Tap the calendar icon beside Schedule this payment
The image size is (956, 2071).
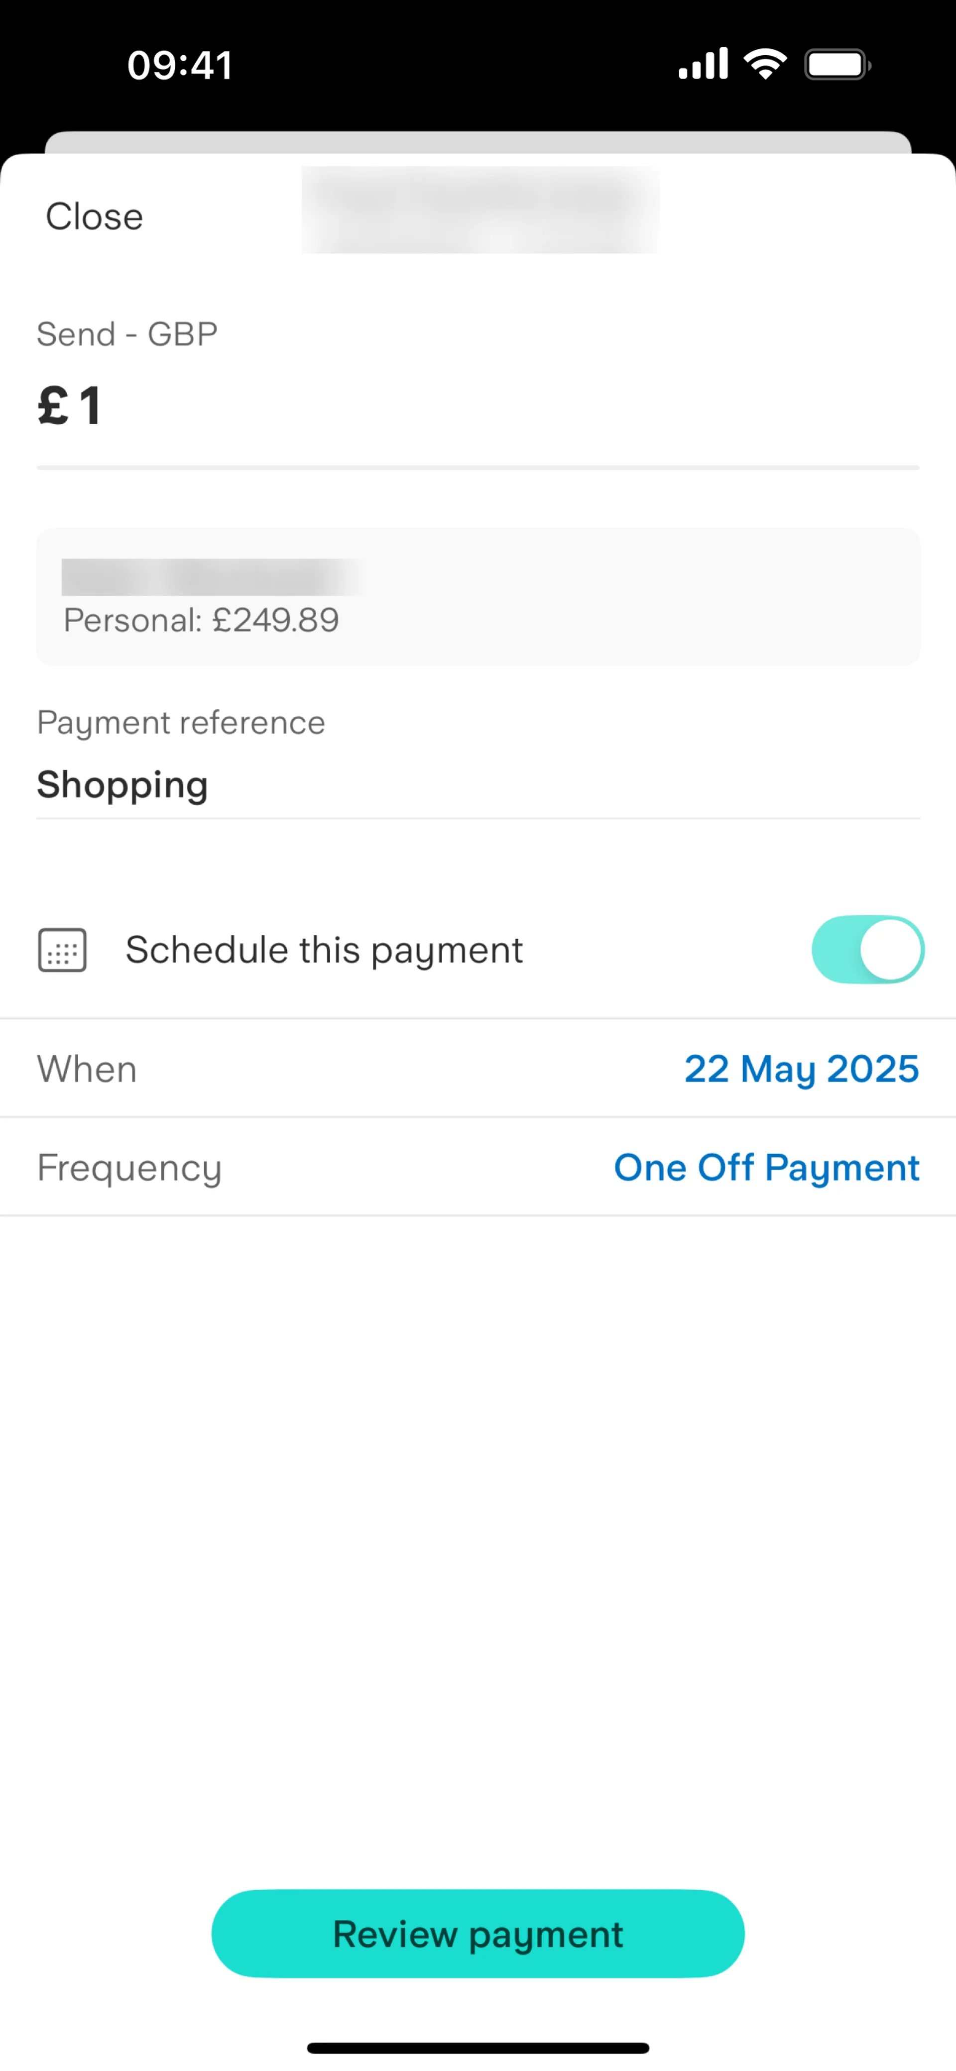click(62, 950)
